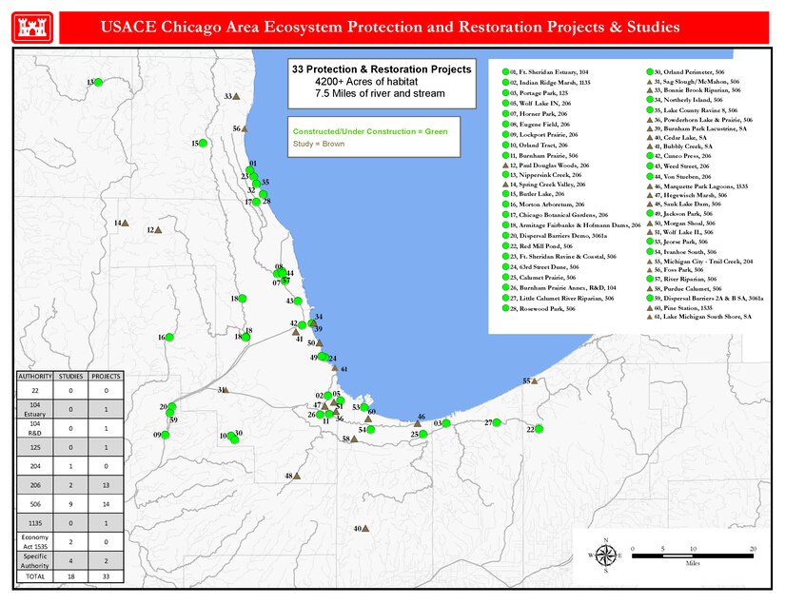Click green marker 09 for Lockport Prairie
785x604 pixels.
coord(165,435)
